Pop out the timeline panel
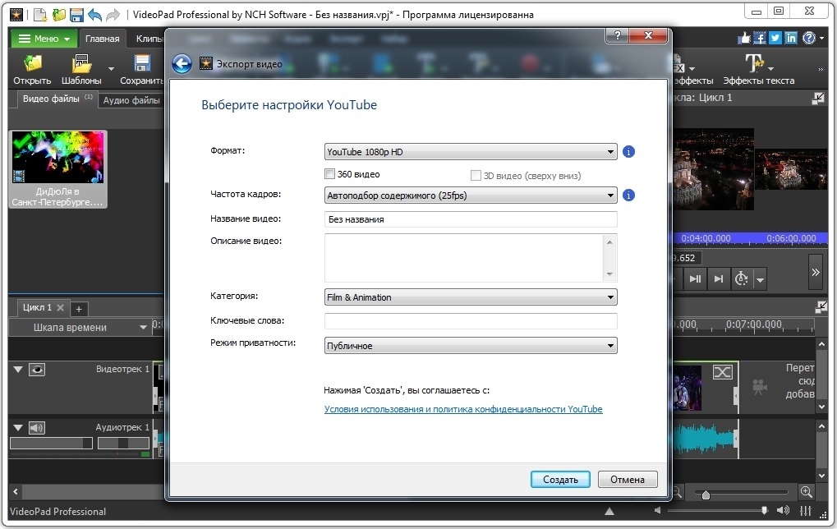Image resolution: width=837 pixels, height=529 pixels. tap(821, 307)
